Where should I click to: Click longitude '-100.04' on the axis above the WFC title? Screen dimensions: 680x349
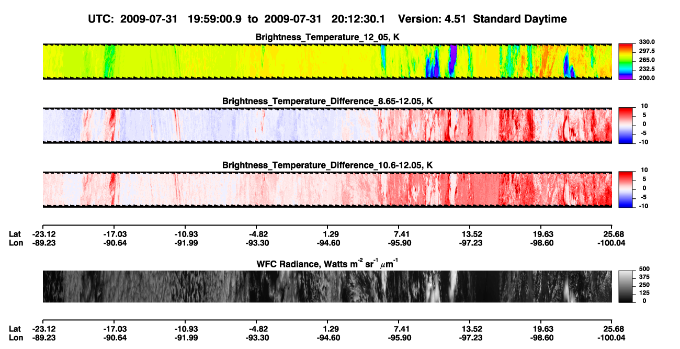[x=613, y=243]
